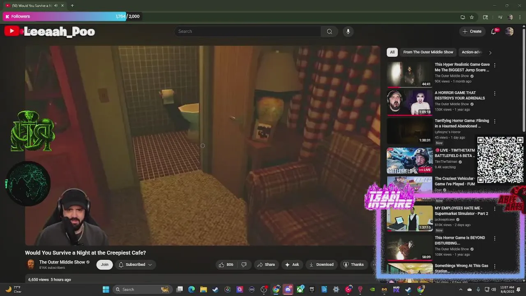
Task: Bookmark this page with the star icon
Action: point(472,17)
